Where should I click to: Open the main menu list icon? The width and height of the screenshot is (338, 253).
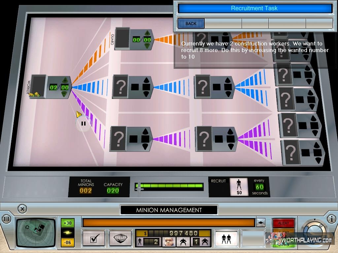pyautogui.click(x=6, y=219)
